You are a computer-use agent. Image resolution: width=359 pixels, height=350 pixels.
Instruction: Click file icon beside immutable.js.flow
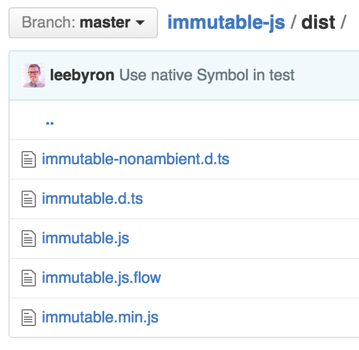[x=29, y=278]
